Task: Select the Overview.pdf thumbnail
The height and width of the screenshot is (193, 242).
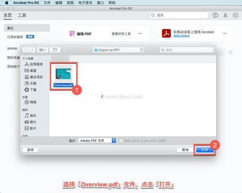Action: pos(63,73)
